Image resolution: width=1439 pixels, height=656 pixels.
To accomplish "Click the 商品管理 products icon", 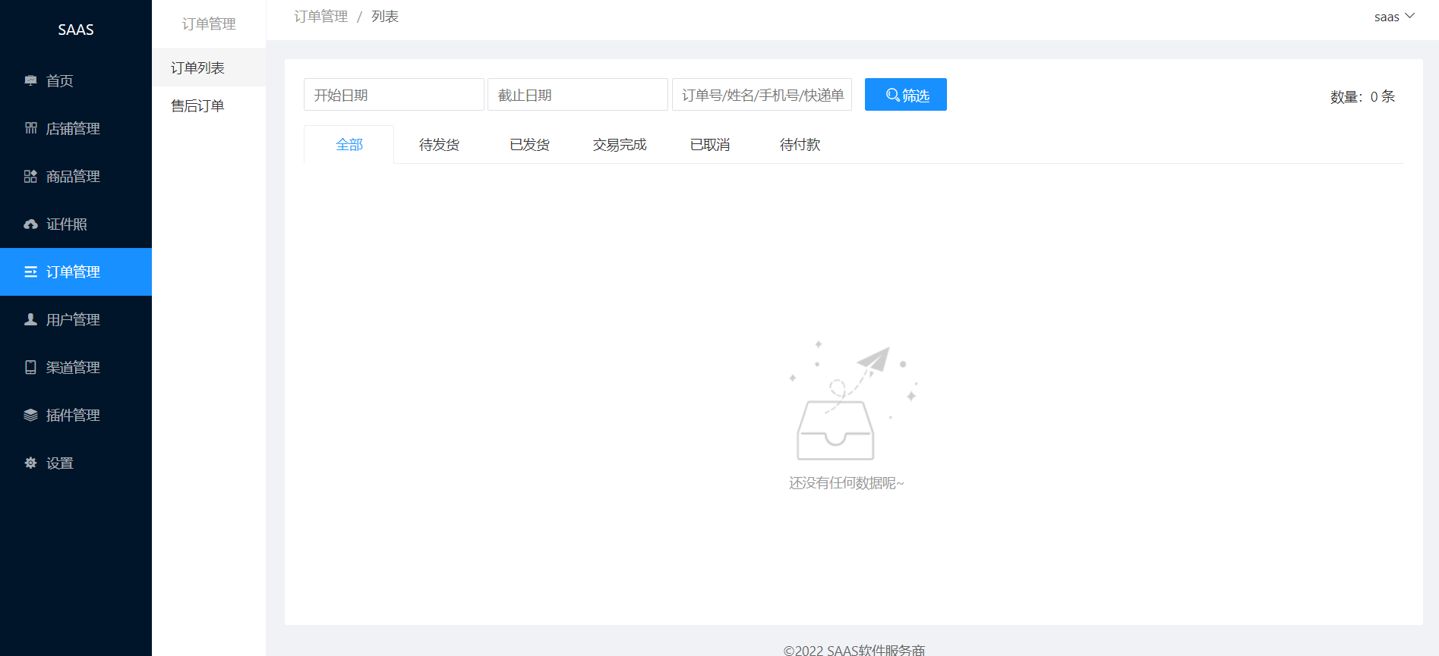I will pos(30,176).
